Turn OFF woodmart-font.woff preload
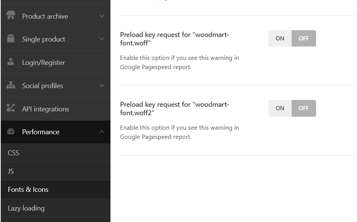Image resolution: width=357 pixels, height=222 pixels. tap(303, 39)
